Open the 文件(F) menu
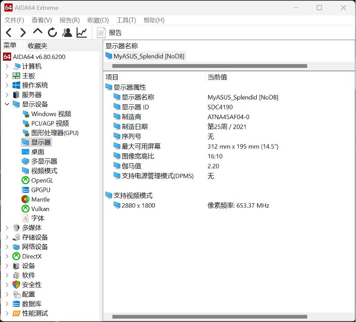The width and height of the screenshot is (356, 322). pyautogui.click(x=14, y=20)
